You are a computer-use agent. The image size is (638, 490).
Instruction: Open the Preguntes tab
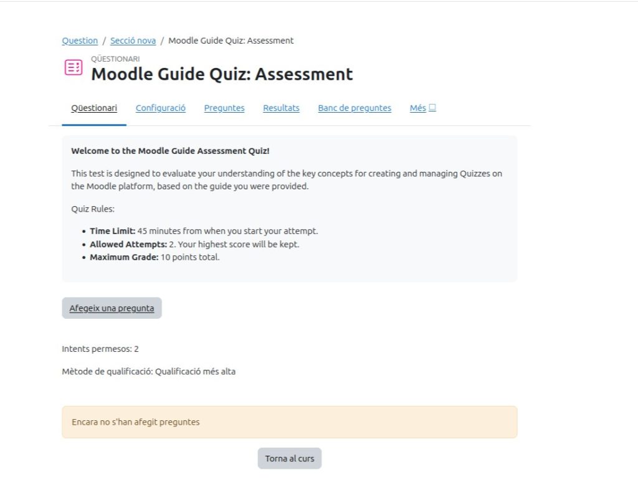tap(224, 108)
